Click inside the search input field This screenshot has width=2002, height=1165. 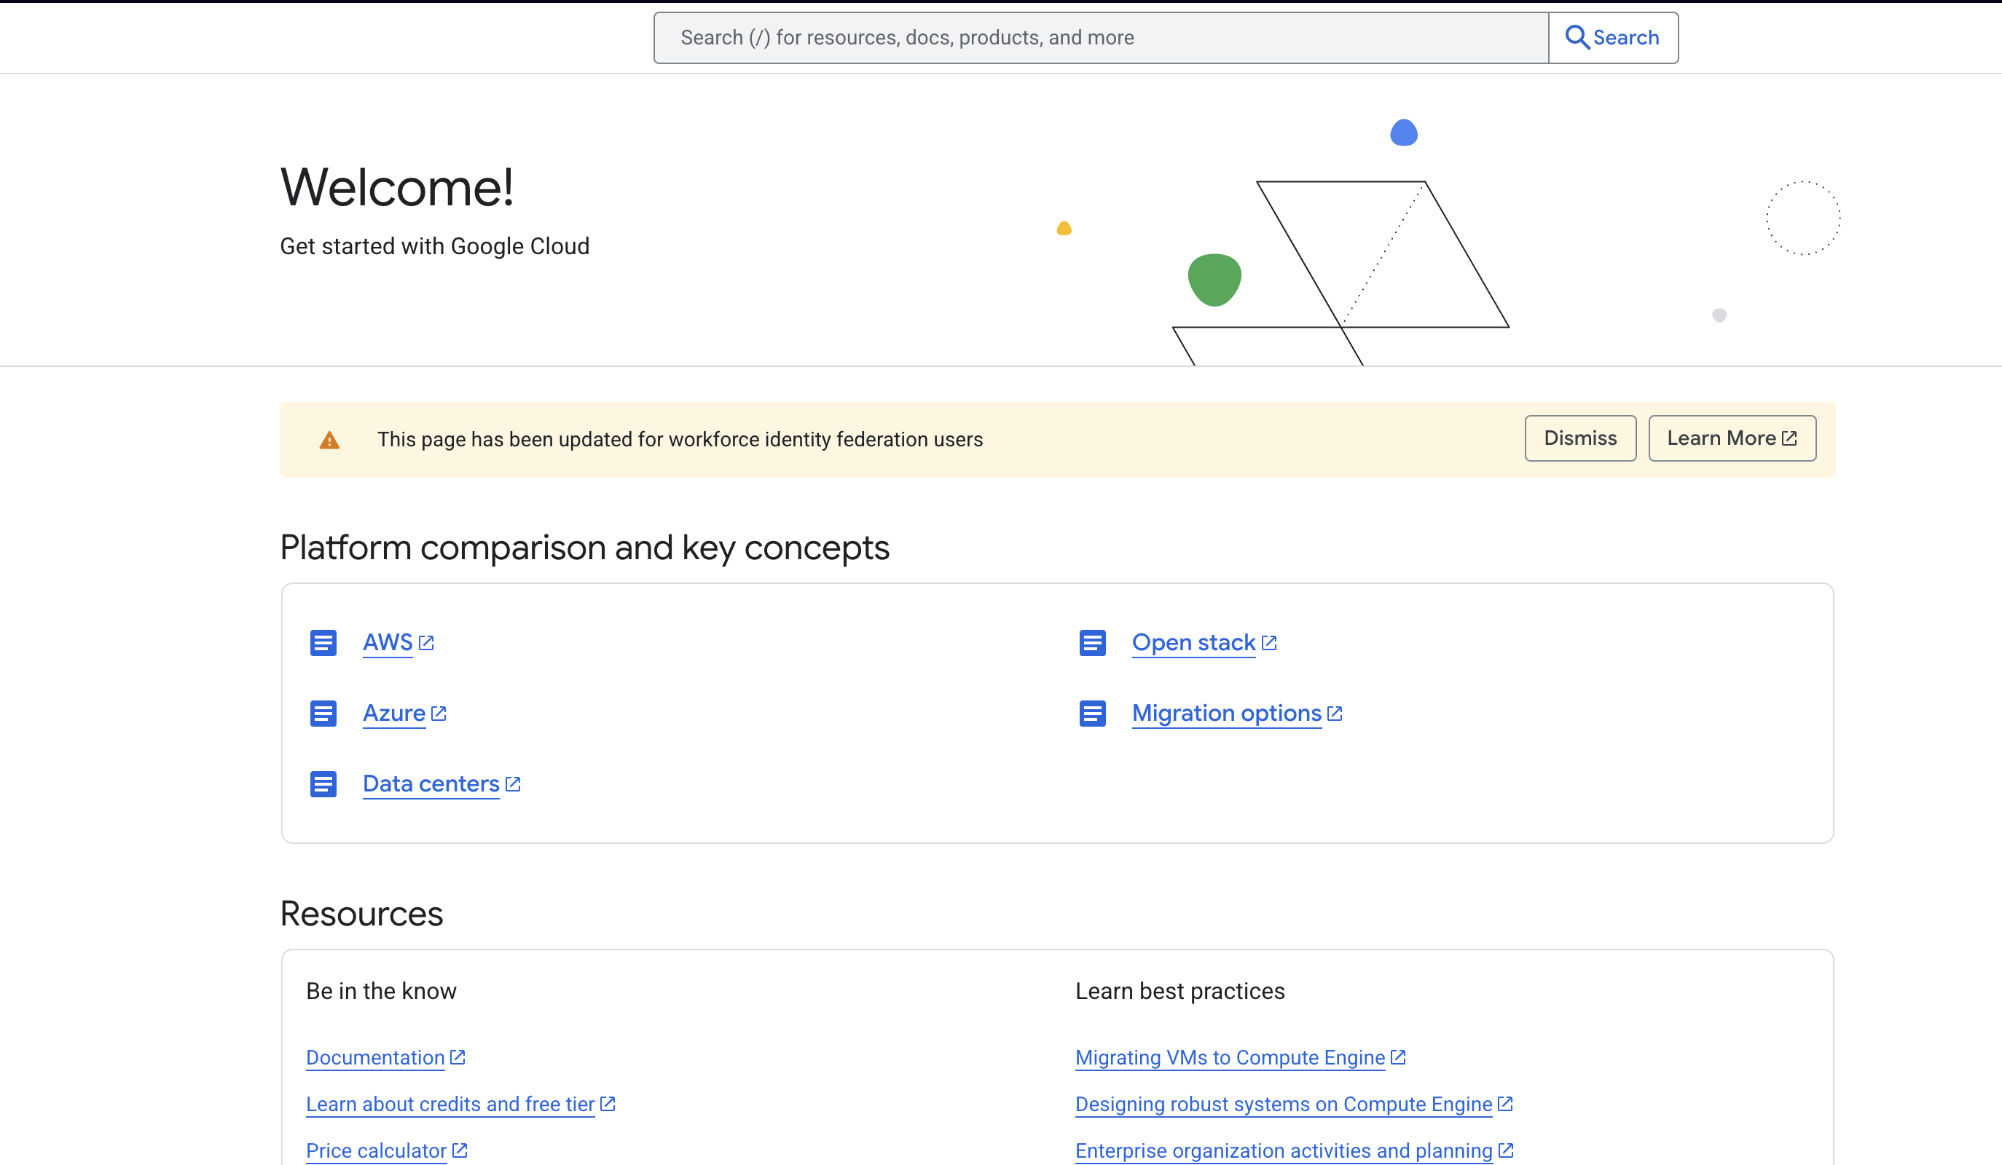pos(1096,36)
